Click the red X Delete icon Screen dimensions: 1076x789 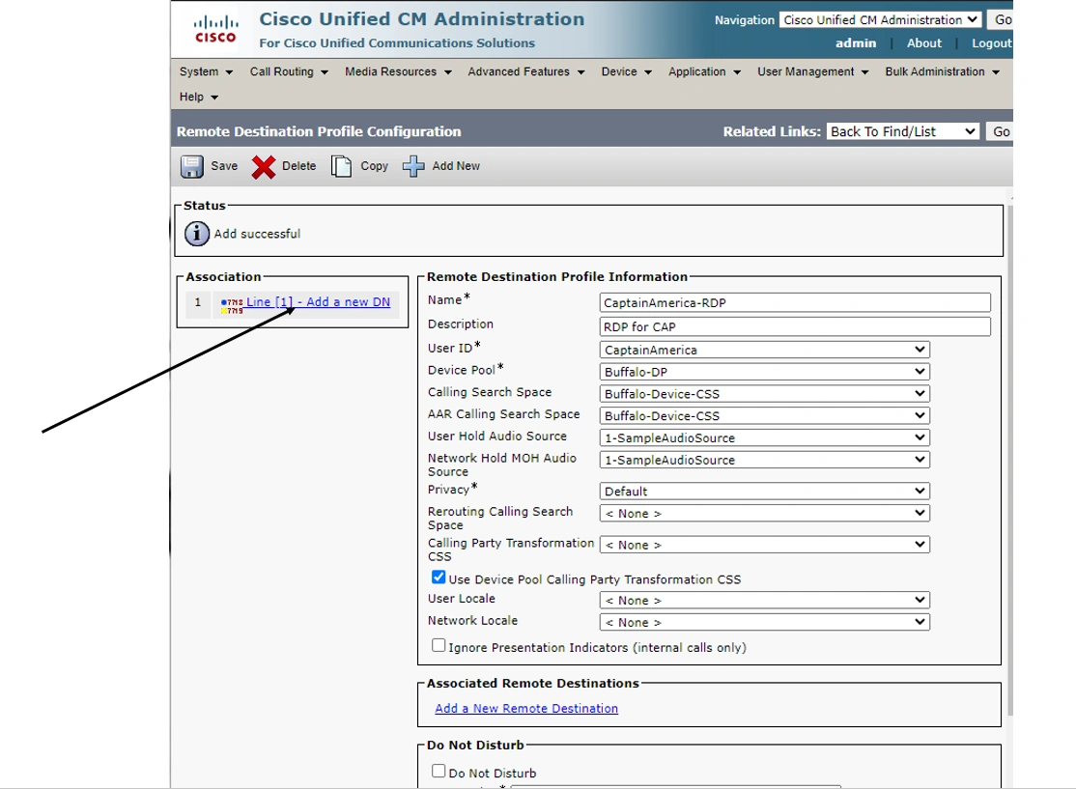pos(264,167)
